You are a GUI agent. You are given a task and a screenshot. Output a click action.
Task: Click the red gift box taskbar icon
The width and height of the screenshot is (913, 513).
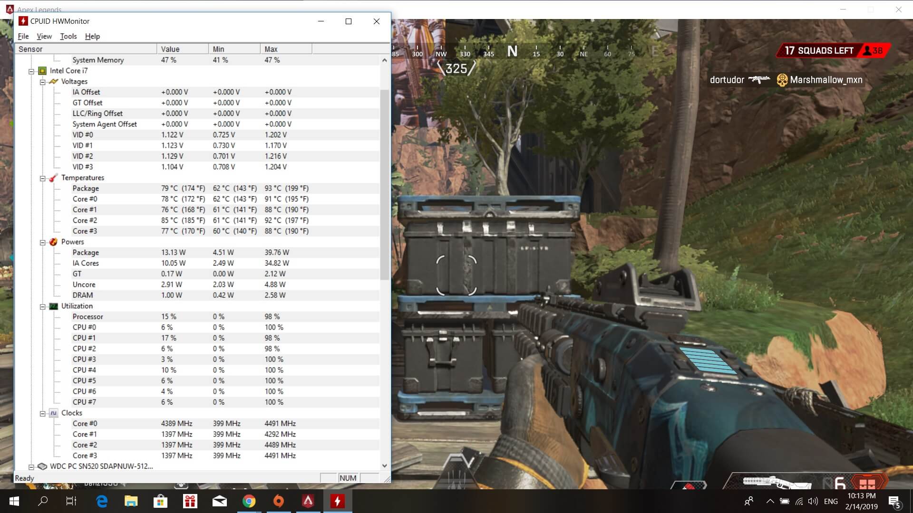(x=190, y=501)
